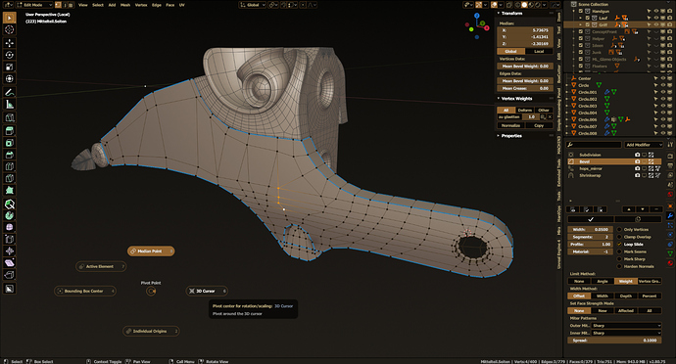This screenshot has height=364, width=676.
Task: Enable Harden Normals option
Action: pyautogui.click(x=619, y=266)
